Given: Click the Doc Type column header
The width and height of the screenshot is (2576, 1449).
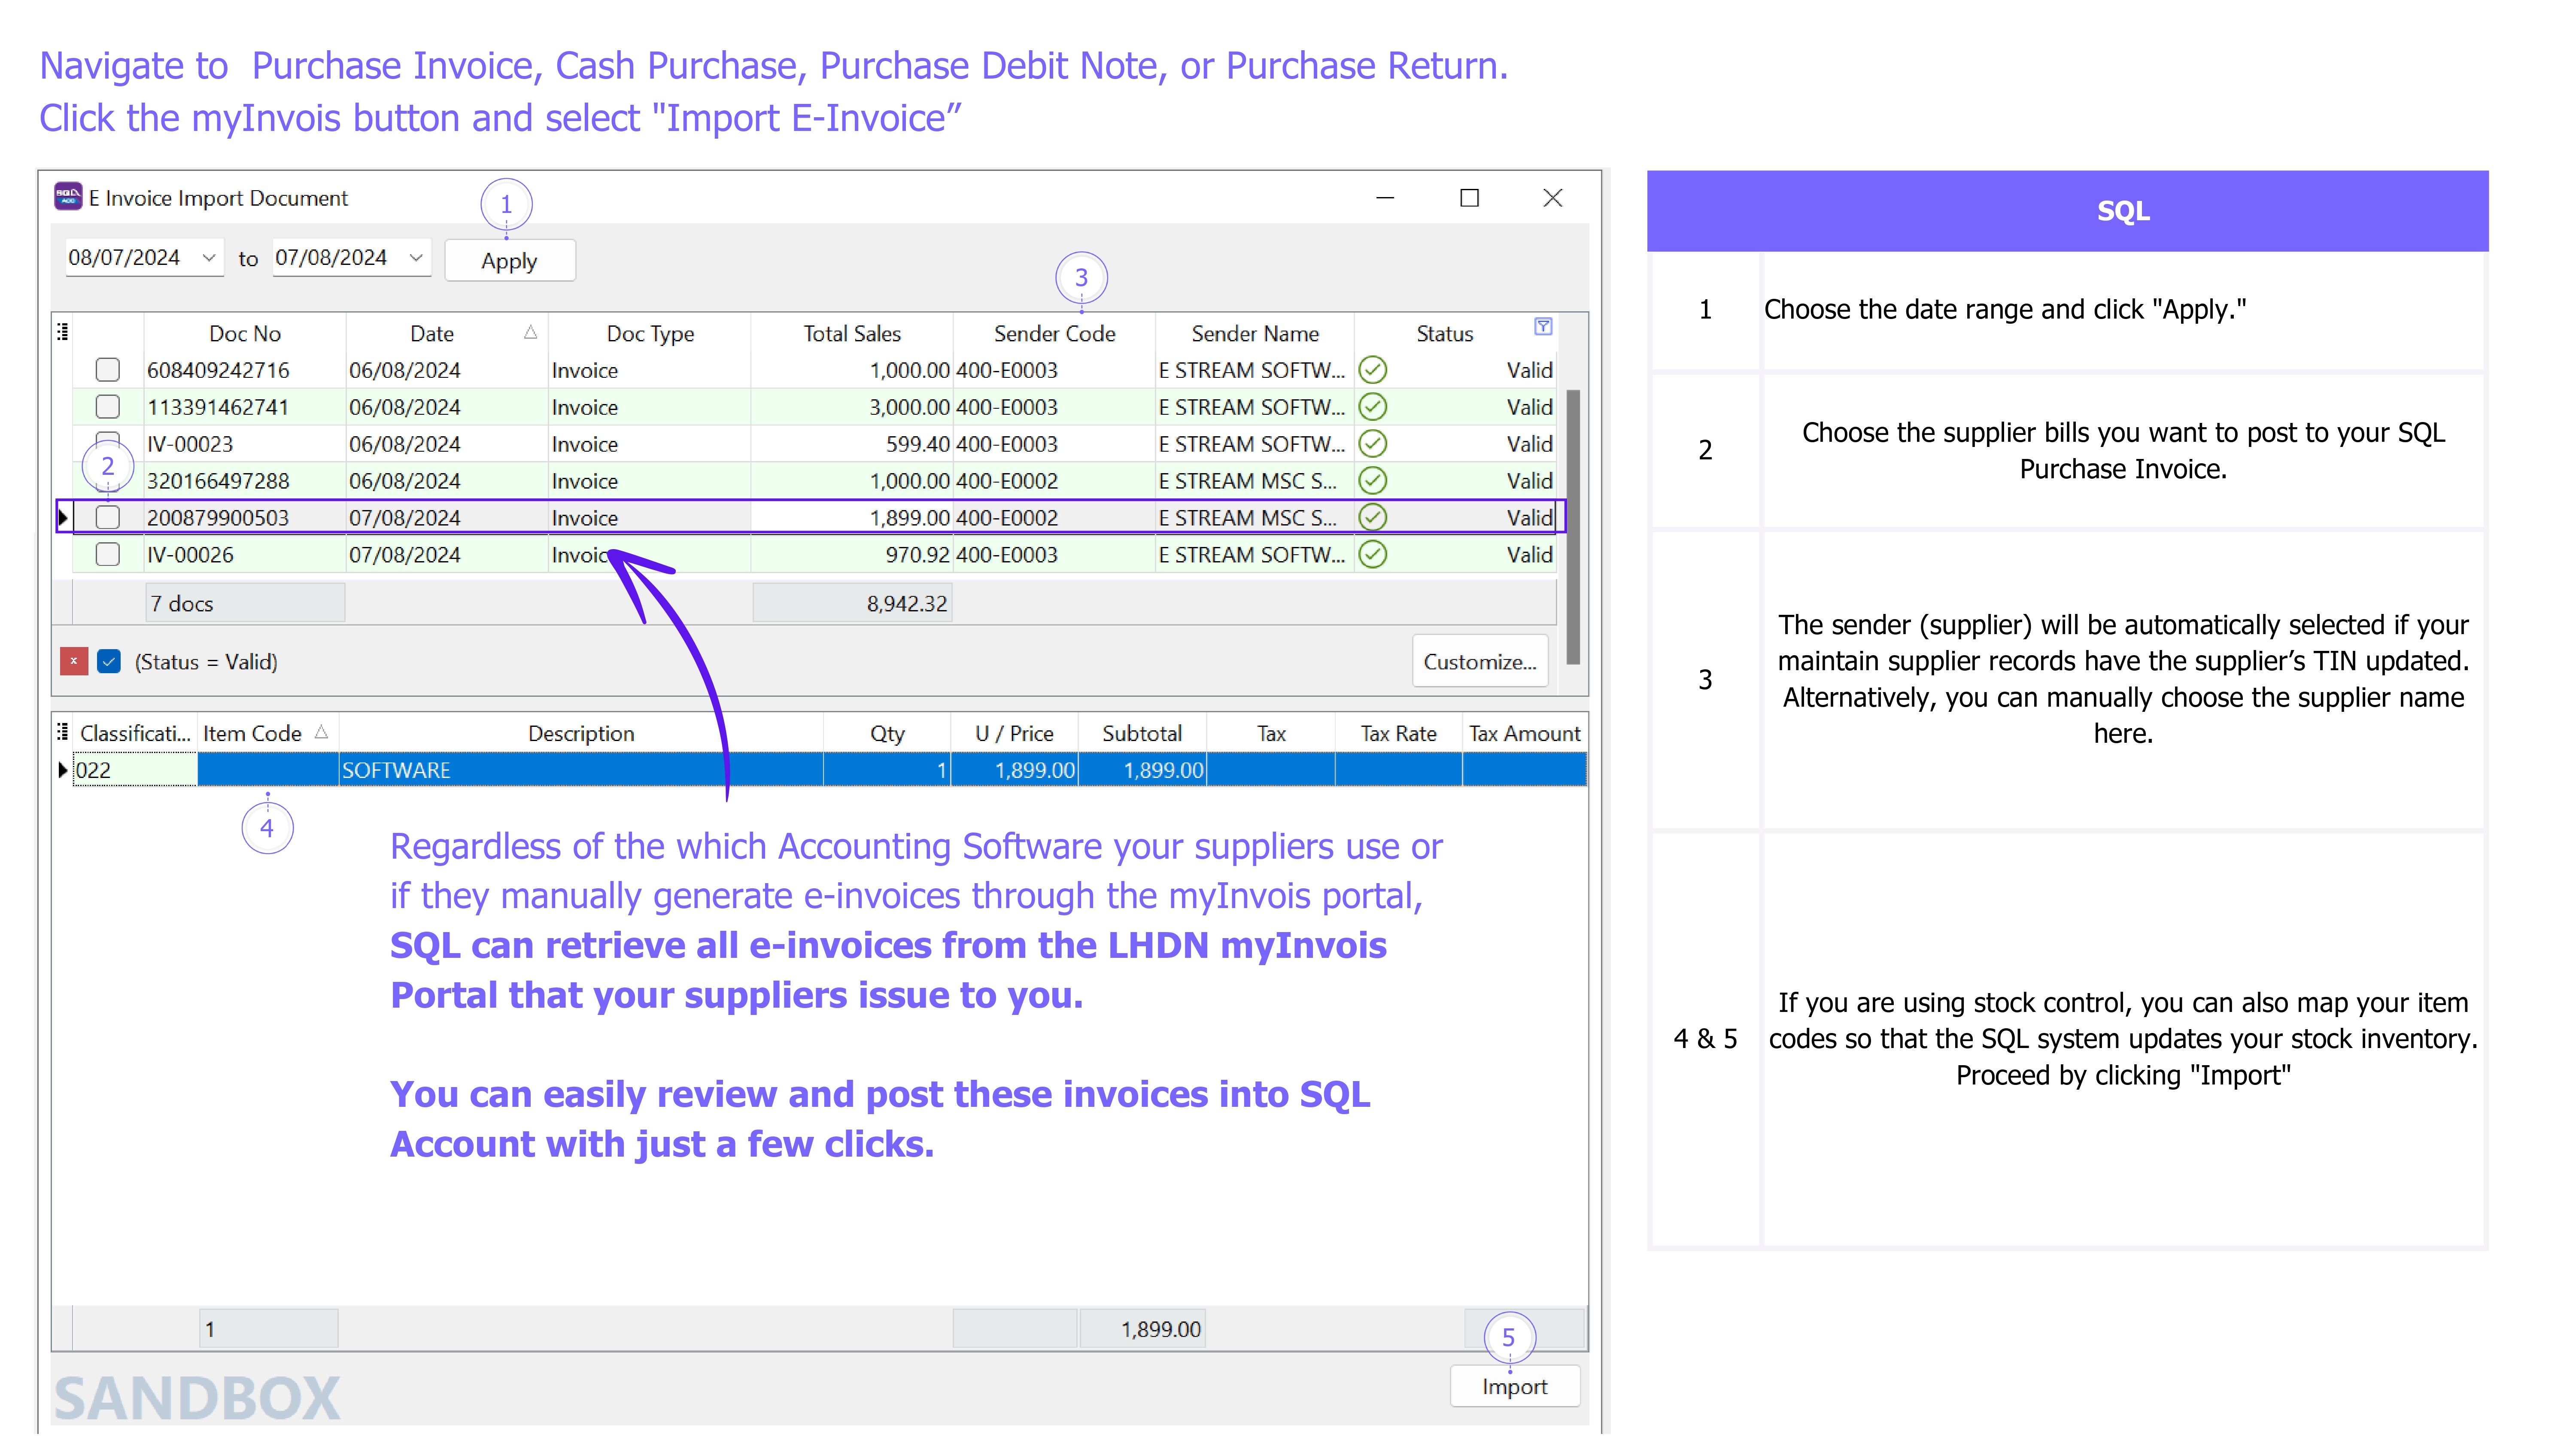Looking at the screenshot, I should tap(650, 333).
